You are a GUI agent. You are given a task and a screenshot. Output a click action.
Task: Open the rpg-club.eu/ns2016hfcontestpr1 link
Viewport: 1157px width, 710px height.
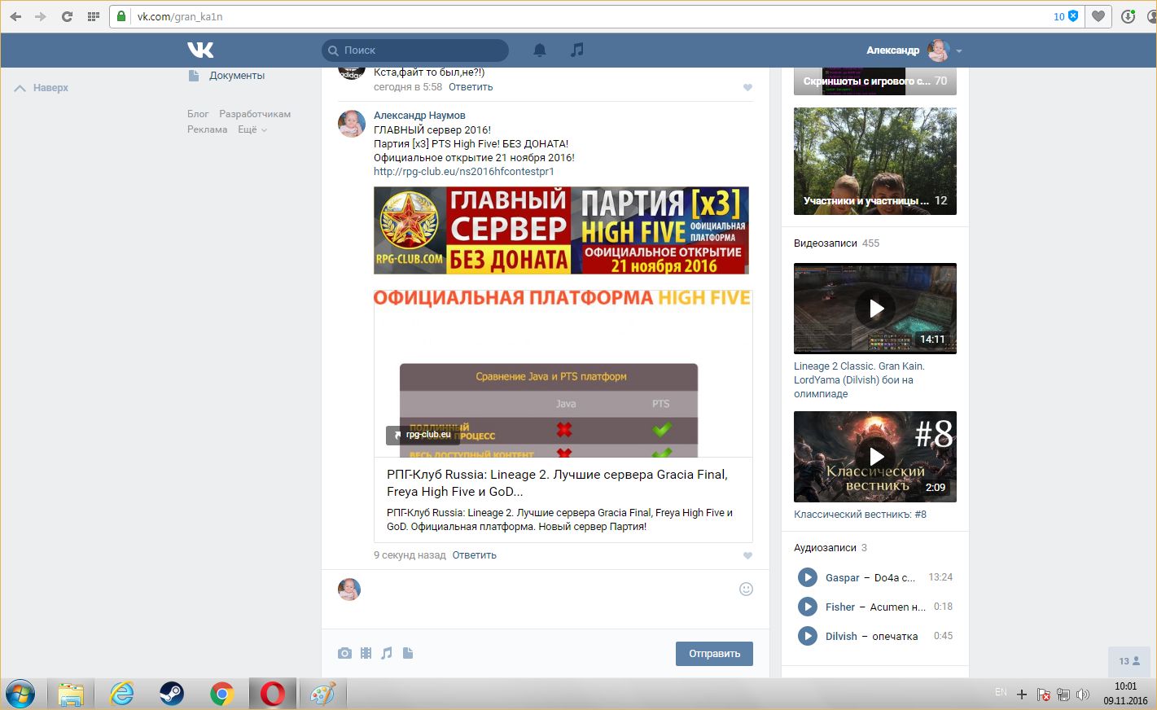click(x=464, y=172)
